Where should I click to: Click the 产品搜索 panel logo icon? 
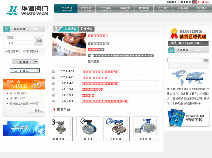click(171, 50)
